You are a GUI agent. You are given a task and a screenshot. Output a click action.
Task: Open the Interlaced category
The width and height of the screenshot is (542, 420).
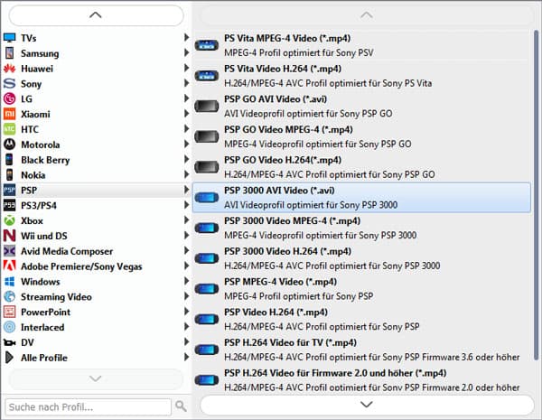click(96, 327)
